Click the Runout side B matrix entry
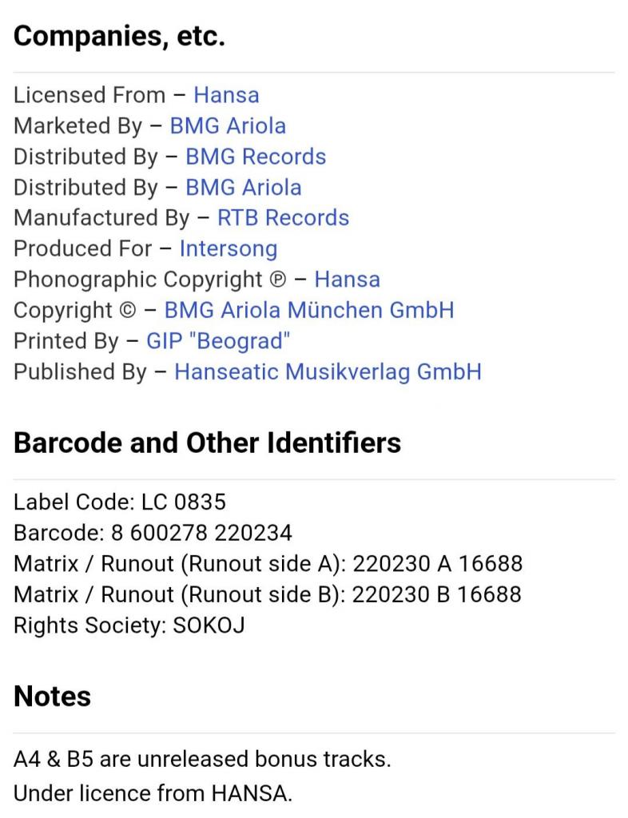 pyautogui.click(x=268, y=594)
